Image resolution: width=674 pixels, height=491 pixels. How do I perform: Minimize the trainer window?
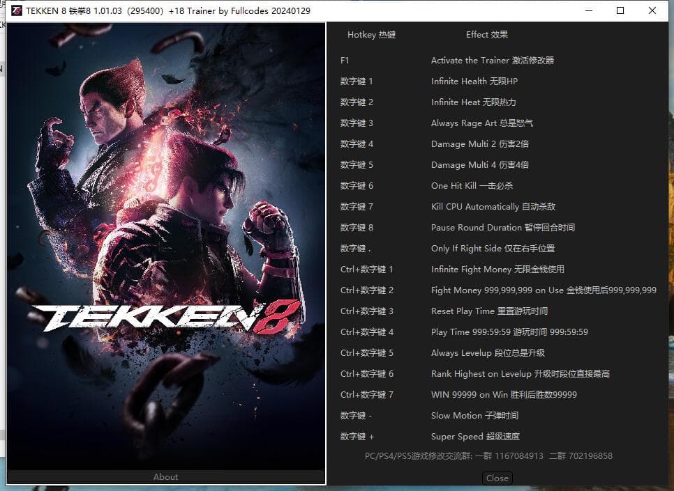pyautogui.click(x=589, y=10)
